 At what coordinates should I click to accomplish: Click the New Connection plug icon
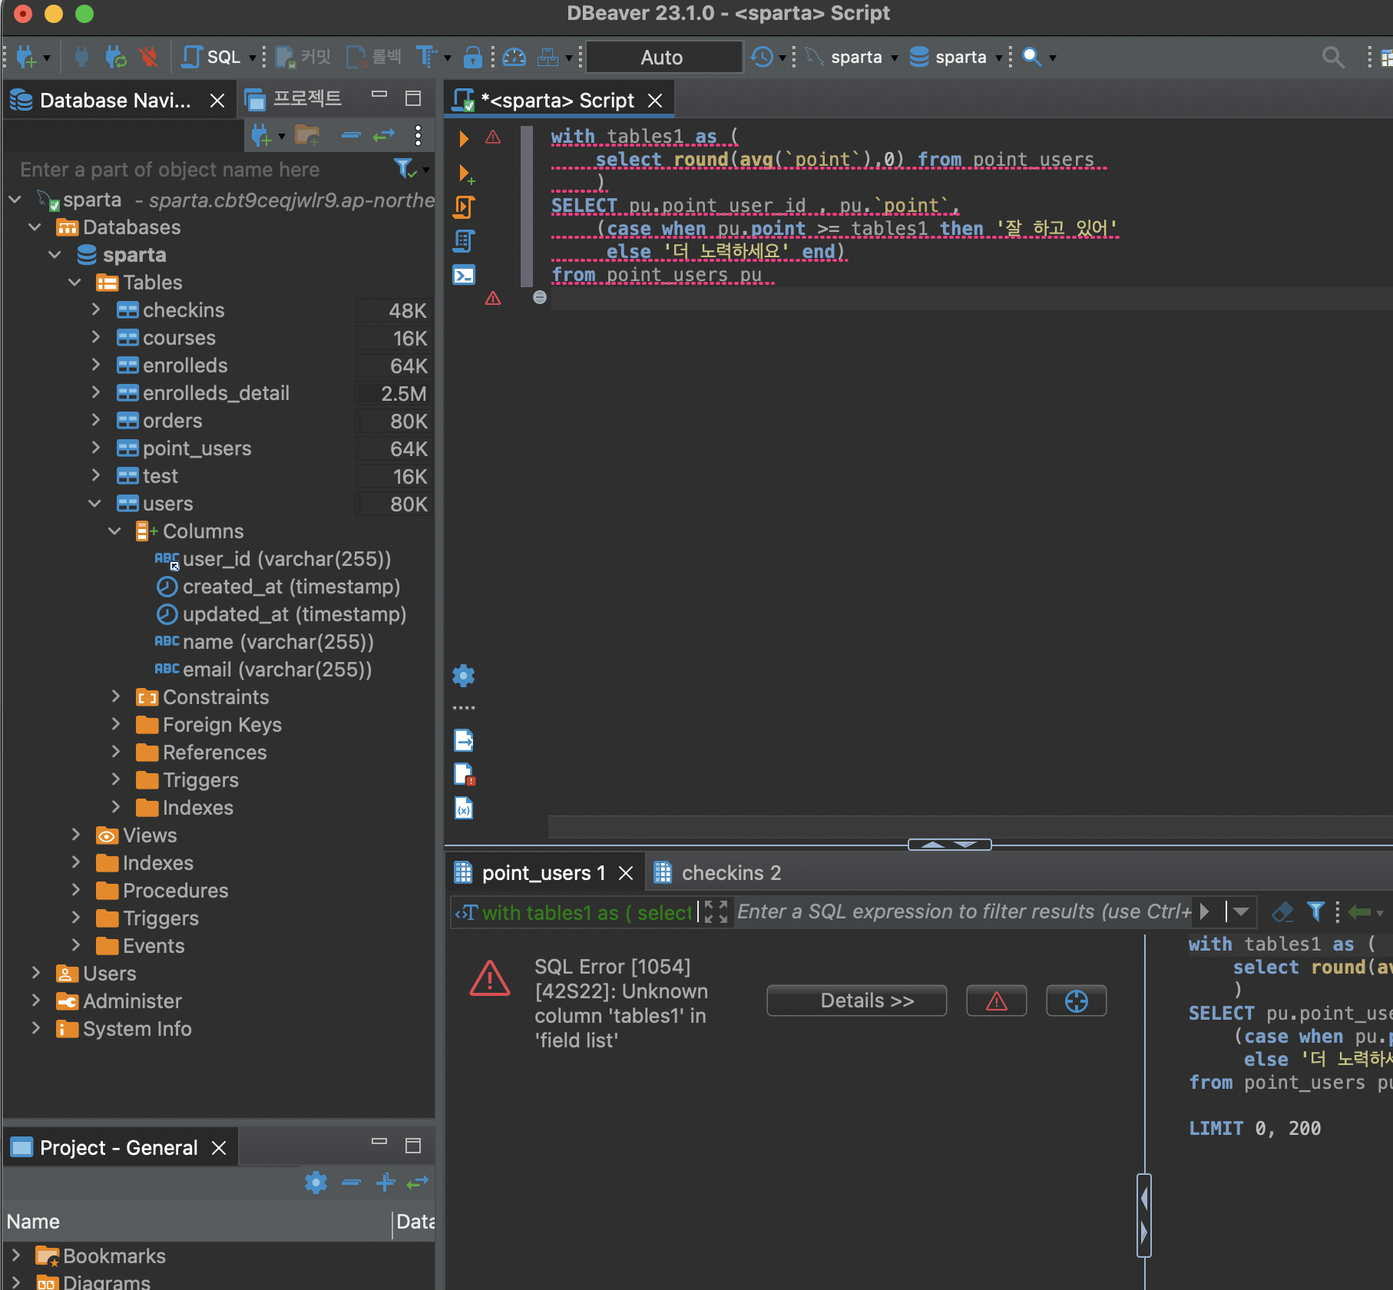[x=26, y=57]
